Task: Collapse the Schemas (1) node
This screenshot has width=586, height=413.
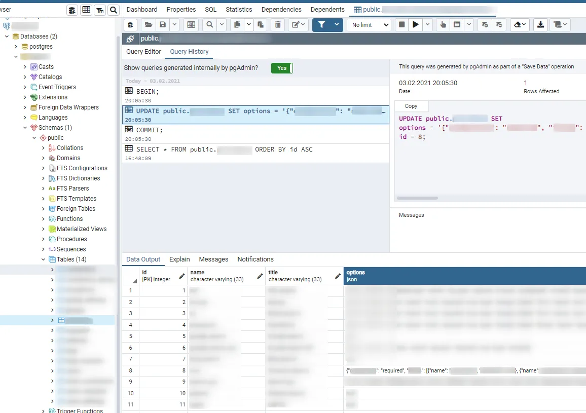Action: click(25, 128)
